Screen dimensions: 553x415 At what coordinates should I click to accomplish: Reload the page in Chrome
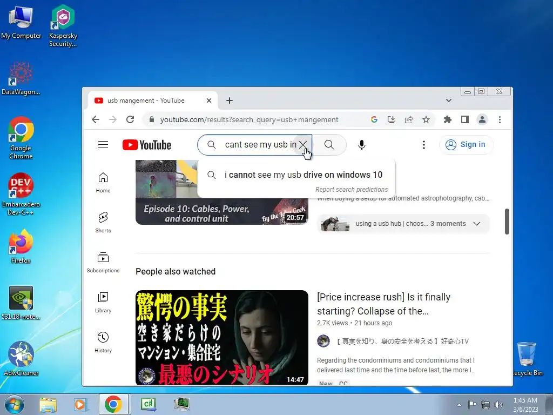tap(130, 119)
